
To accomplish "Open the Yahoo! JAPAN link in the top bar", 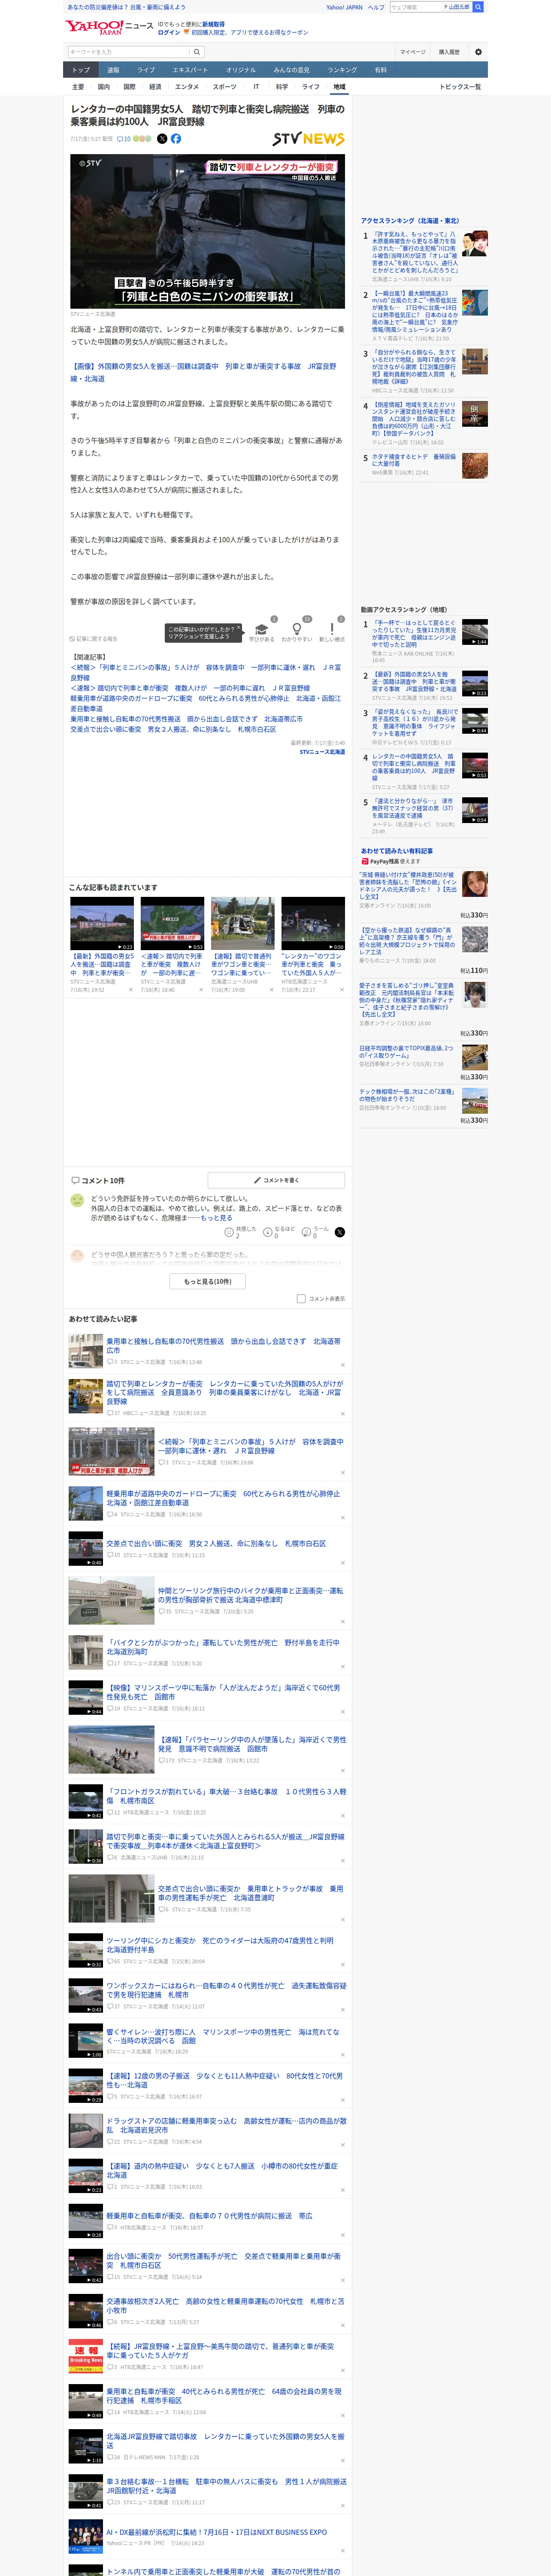I will (344, 7).
